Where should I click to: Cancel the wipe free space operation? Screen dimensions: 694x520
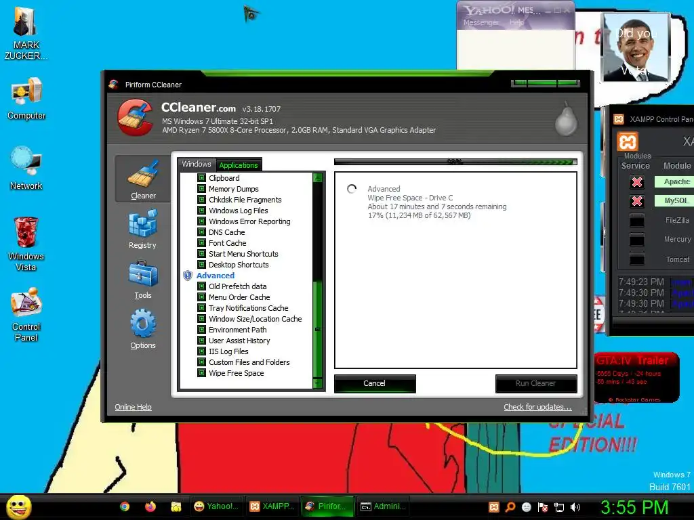[x=374, y=383]
